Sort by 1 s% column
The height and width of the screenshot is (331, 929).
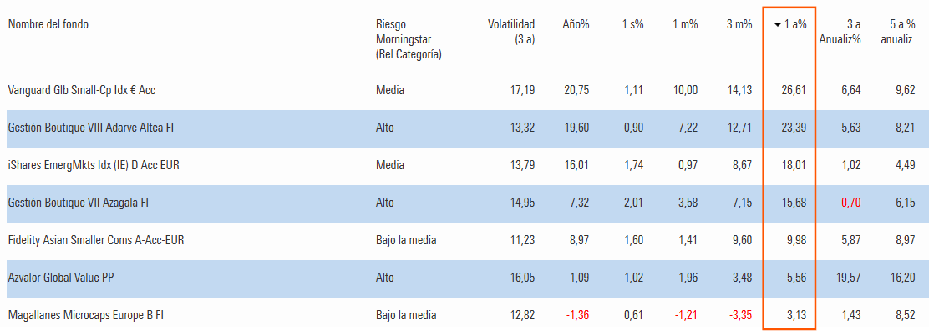632,25
